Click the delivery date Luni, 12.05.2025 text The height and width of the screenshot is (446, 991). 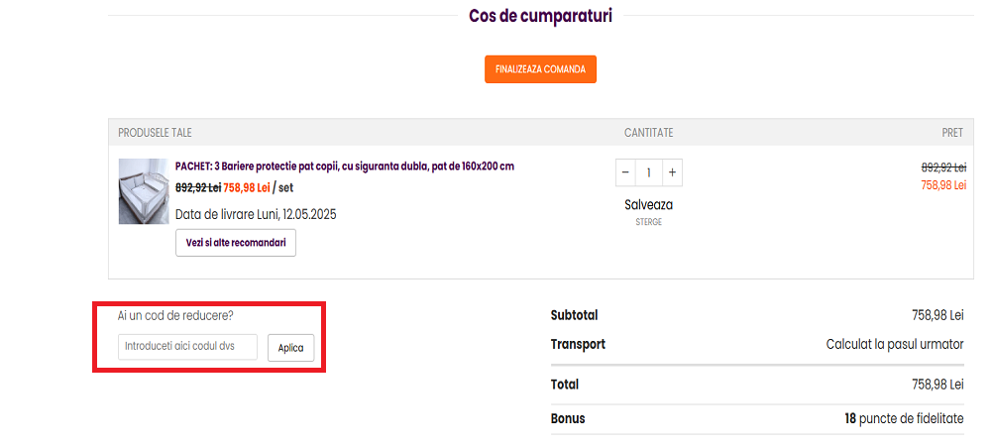click(x=256, y=214)
